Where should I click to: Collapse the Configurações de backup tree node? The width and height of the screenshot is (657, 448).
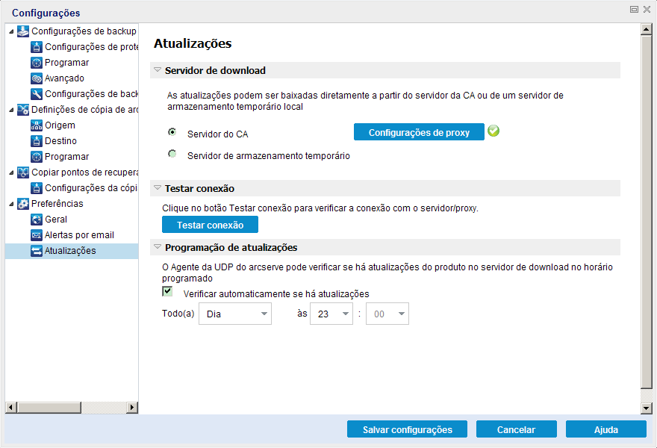click(11, 31)
